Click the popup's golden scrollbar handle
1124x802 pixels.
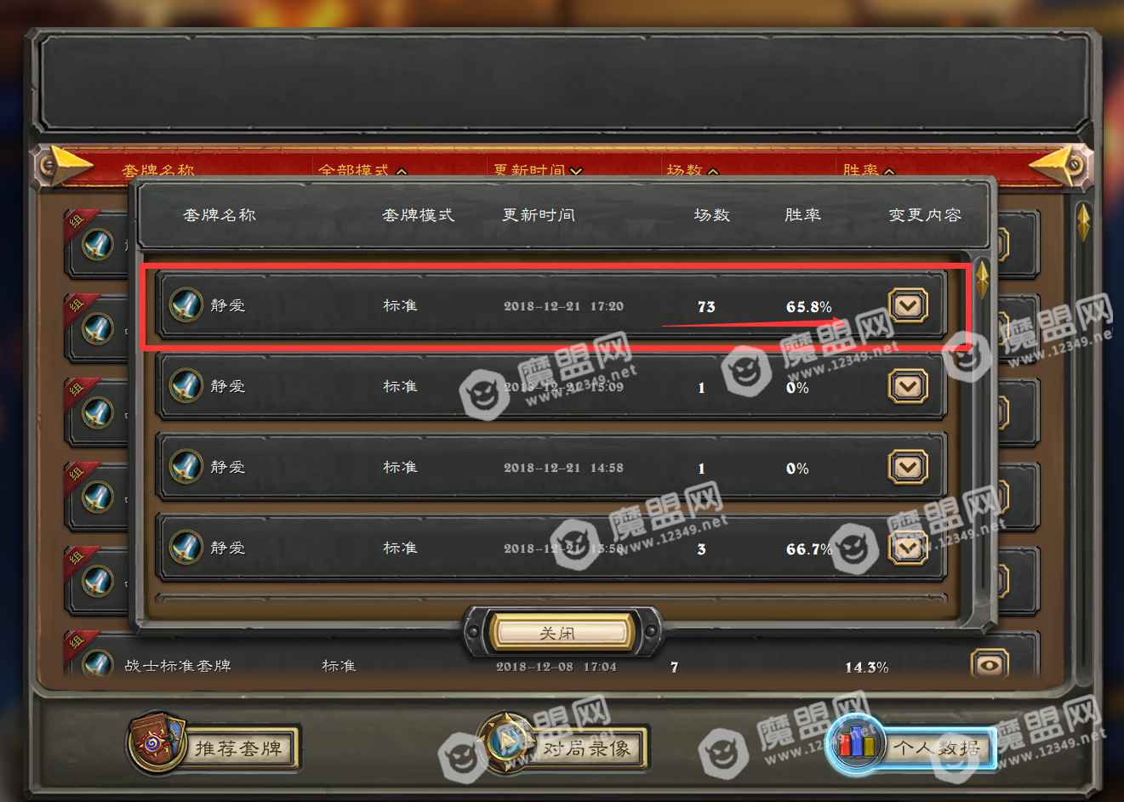pyautogui.click(x=982, y=281)
